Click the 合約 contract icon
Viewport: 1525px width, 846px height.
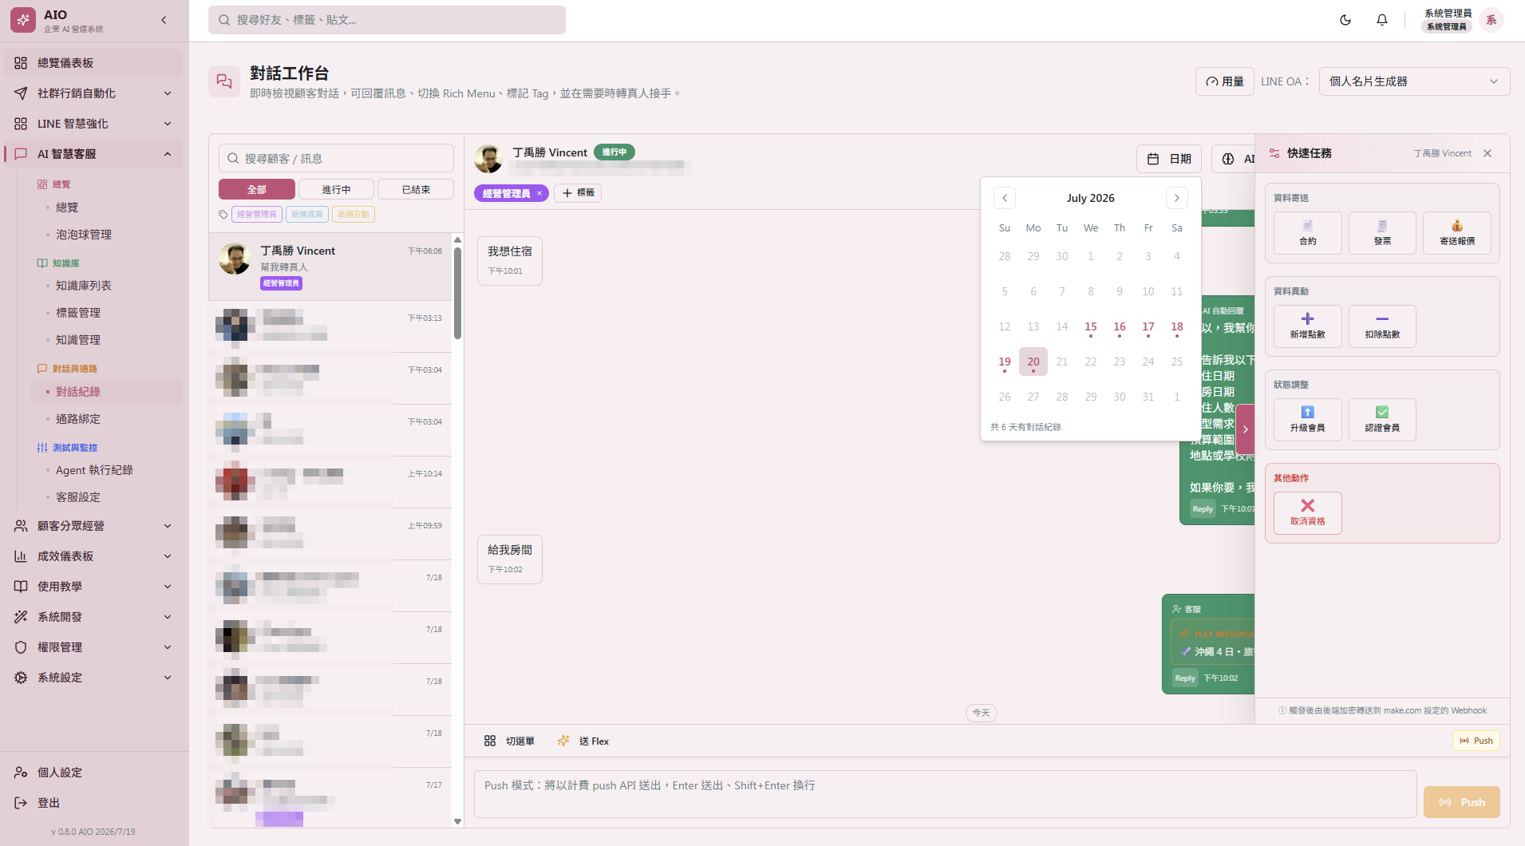(x=1308, y=226)
